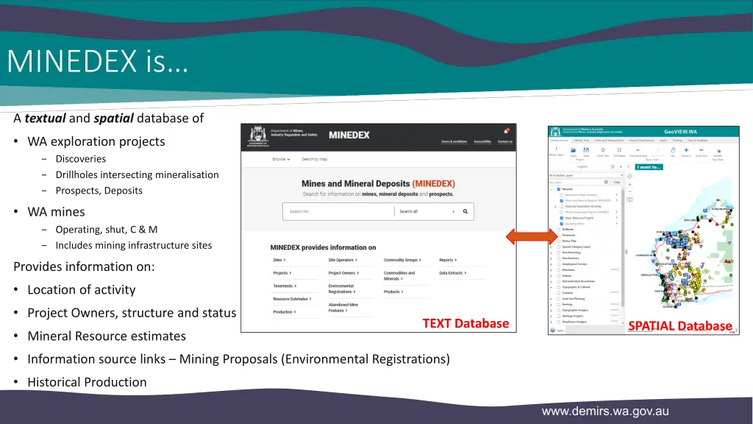Click the plus zoom icon on the map edge
This screenshot has width=753, height=424.
629,185
